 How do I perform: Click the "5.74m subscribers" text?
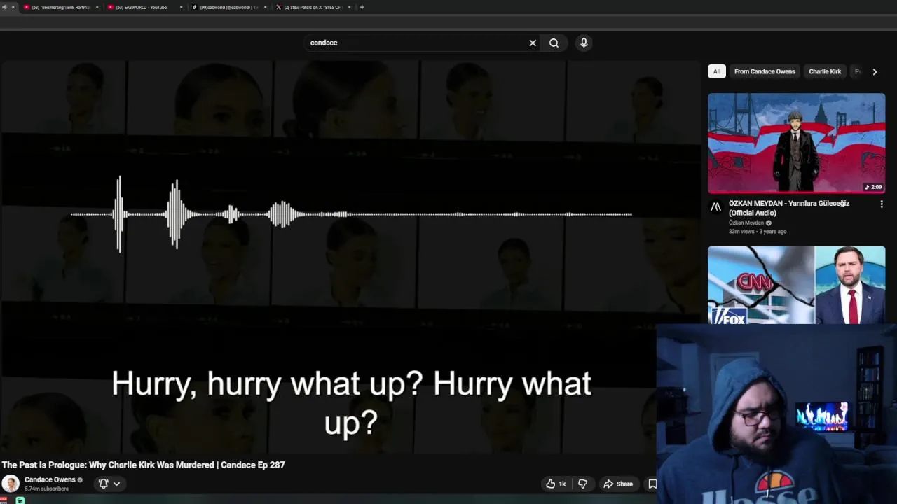pos(46,489)
